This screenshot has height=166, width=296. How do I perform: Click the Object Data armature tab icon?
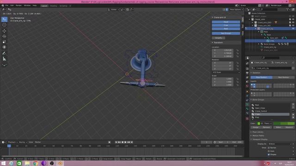point(247,105)
